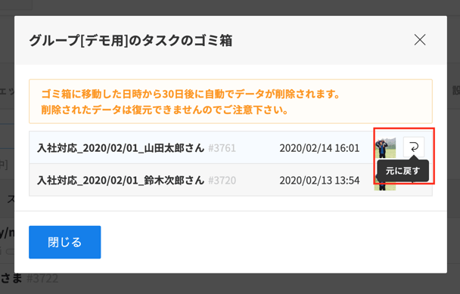Select the task 入社対応_2020/02/01_鈴木次郎さん

tap(120, 180)
